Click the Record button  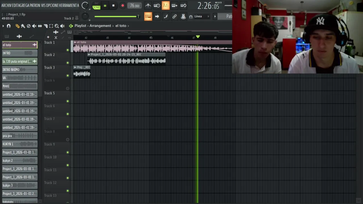pos(123,6)
